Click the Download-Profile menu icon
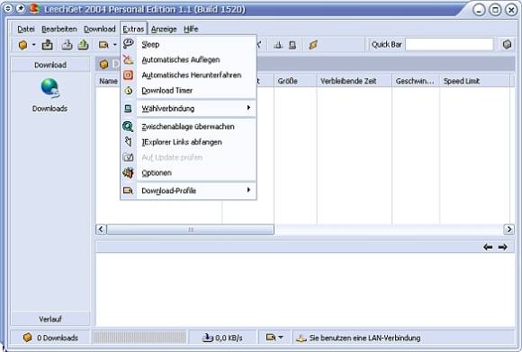 [x=128, y=190]
